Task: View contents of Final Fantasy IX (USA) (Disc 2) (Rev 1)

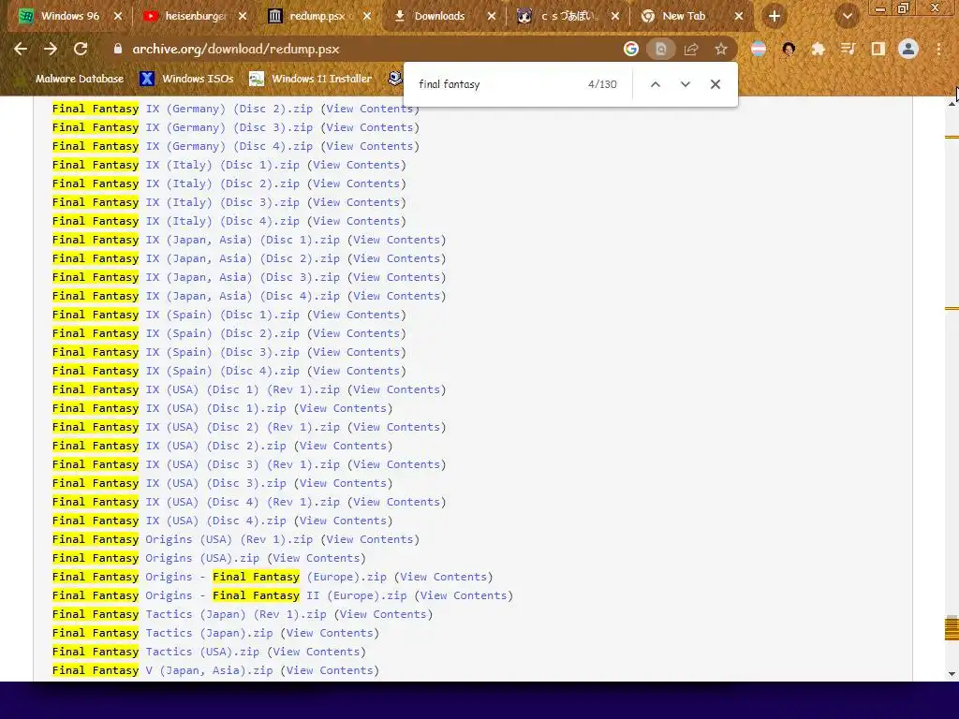Action: click(396, 427)
